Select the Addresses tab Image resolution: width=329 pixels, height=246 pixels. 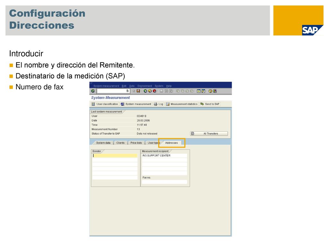pos(172,143)
